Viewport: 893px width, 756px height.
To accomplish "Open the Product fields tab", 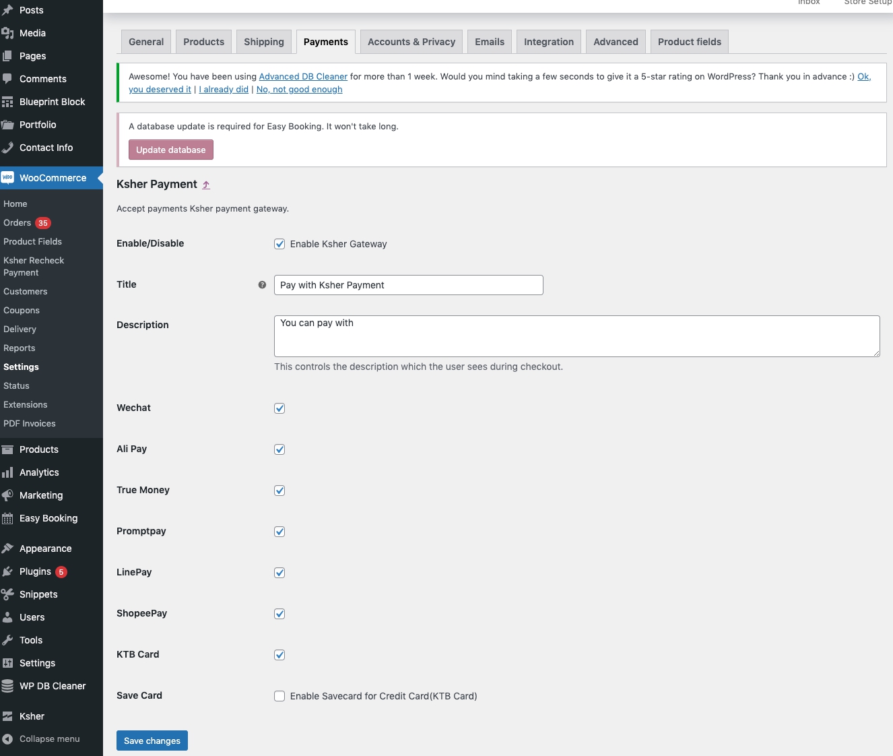I will (x=690, y=42).
